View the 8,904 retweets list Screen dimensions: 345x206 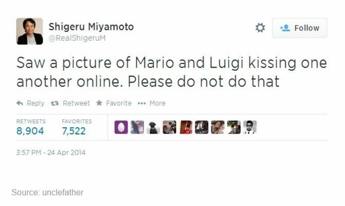[x=30, y=131]
